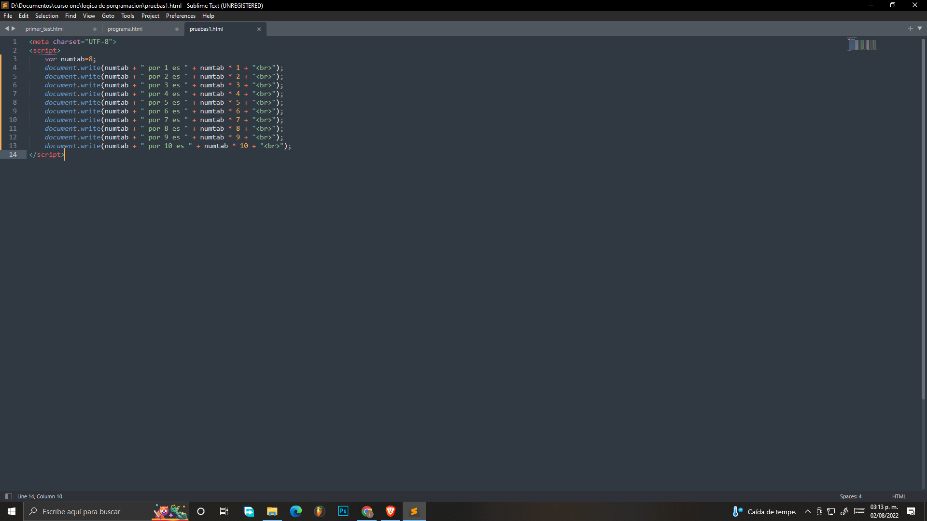
Task: Open the Spaces: 4 indentation selector
Action: [x=851, y=496]
